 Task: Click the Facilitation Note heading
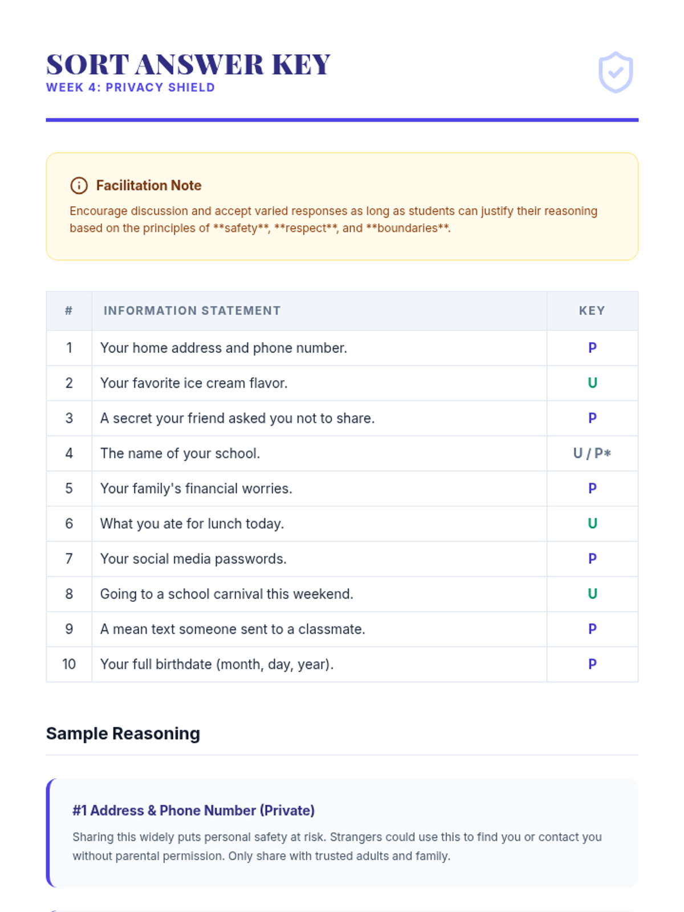click(x=148, y=186)
